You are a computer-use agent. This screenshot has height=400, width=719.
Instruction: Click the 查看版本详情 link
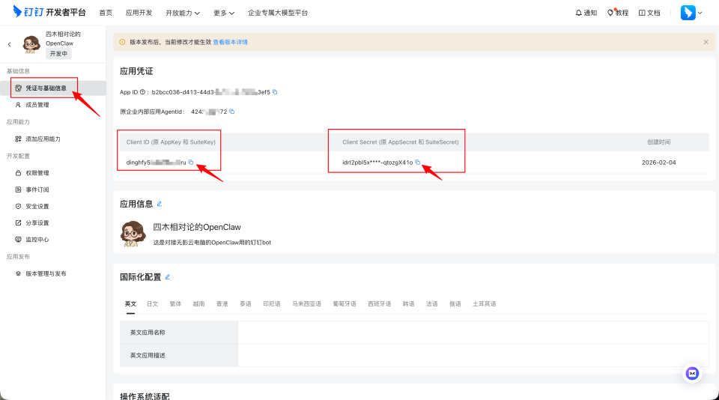(x=230, y=42)
